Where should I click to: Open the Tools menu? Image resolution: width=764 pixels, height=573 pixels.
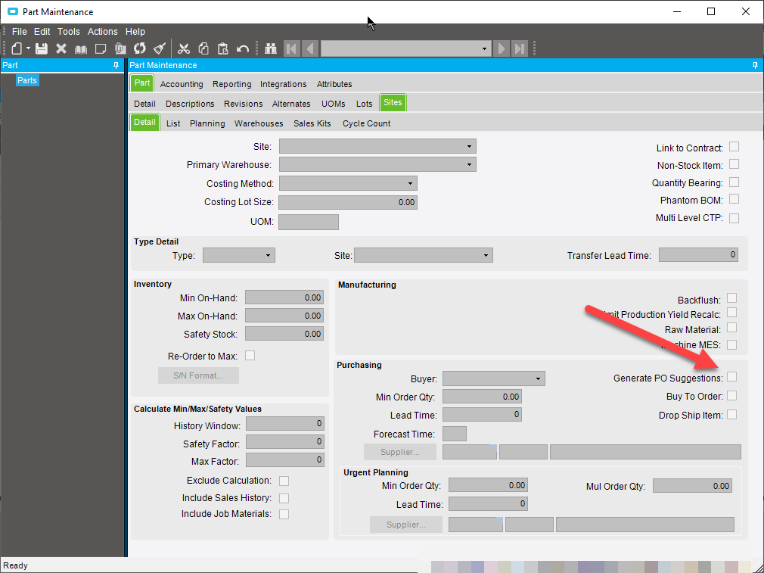click(x=69, y=32)
